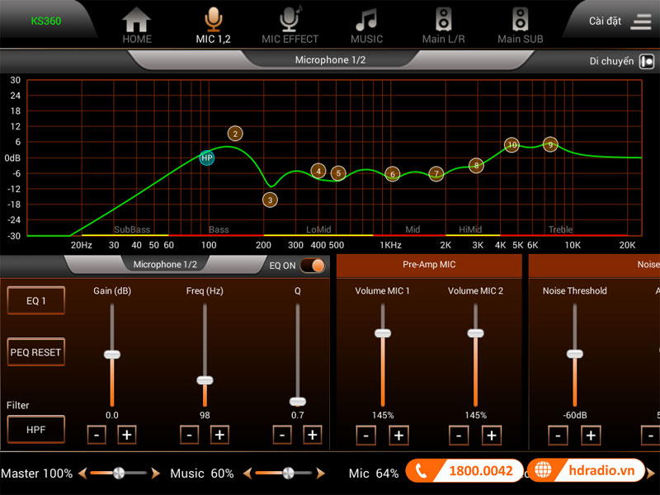Open the MUSIC note icon tab

366,20
